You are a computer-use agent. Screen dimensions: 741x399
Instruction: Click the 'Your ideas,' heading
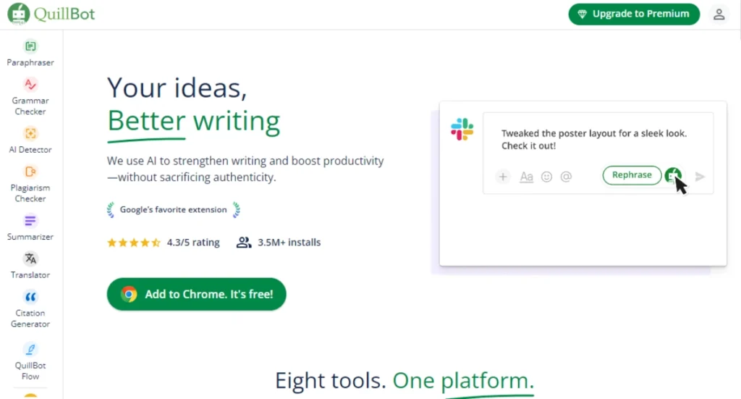click(x=177, y=88)
